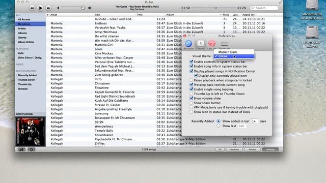Click the Now Playing album artwork
This screenshot has width=326, height=183.
coord(31,132)
